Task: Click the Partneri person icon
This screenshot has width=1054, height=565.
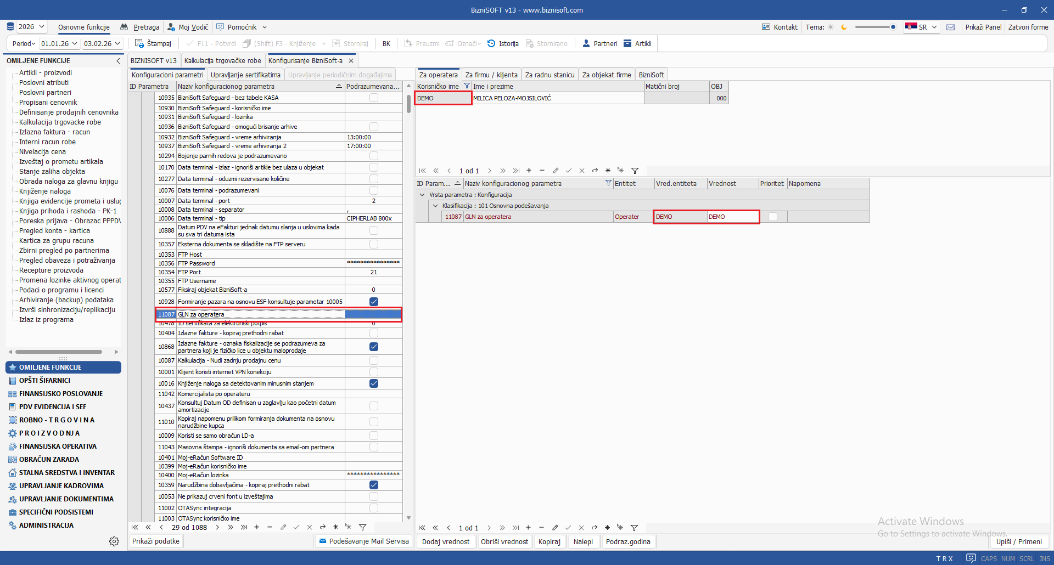Action: (586, 43)
